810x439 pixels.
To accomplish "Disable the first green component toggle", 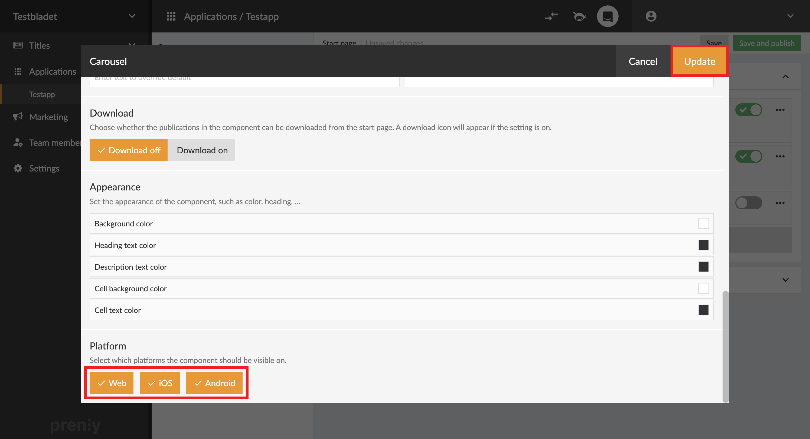I will [x=749, y=110].
